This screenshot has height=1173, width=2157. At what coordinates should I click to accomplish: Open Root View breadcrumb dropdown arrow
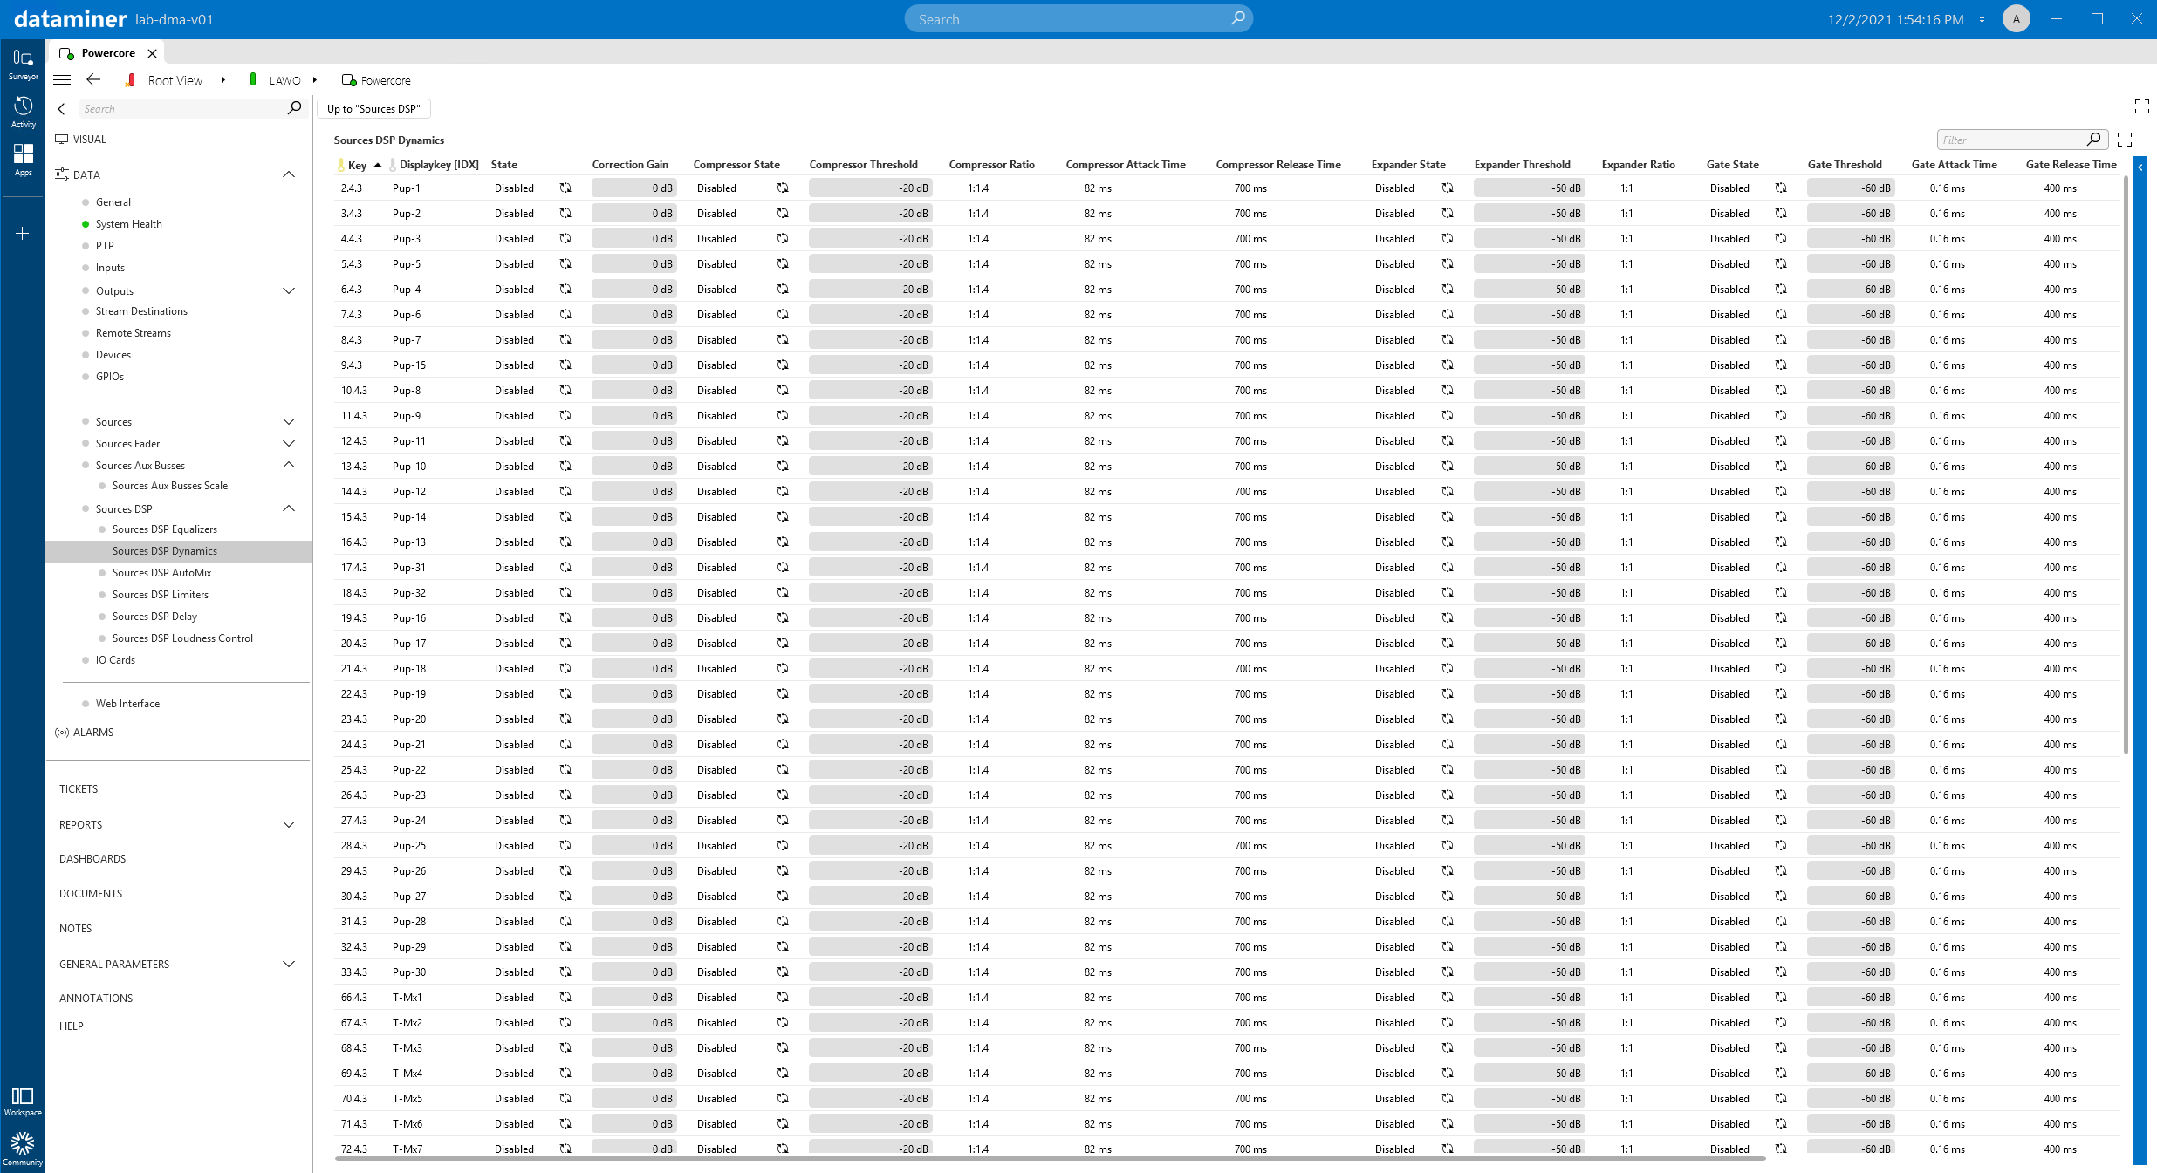(x=223, y=80)
